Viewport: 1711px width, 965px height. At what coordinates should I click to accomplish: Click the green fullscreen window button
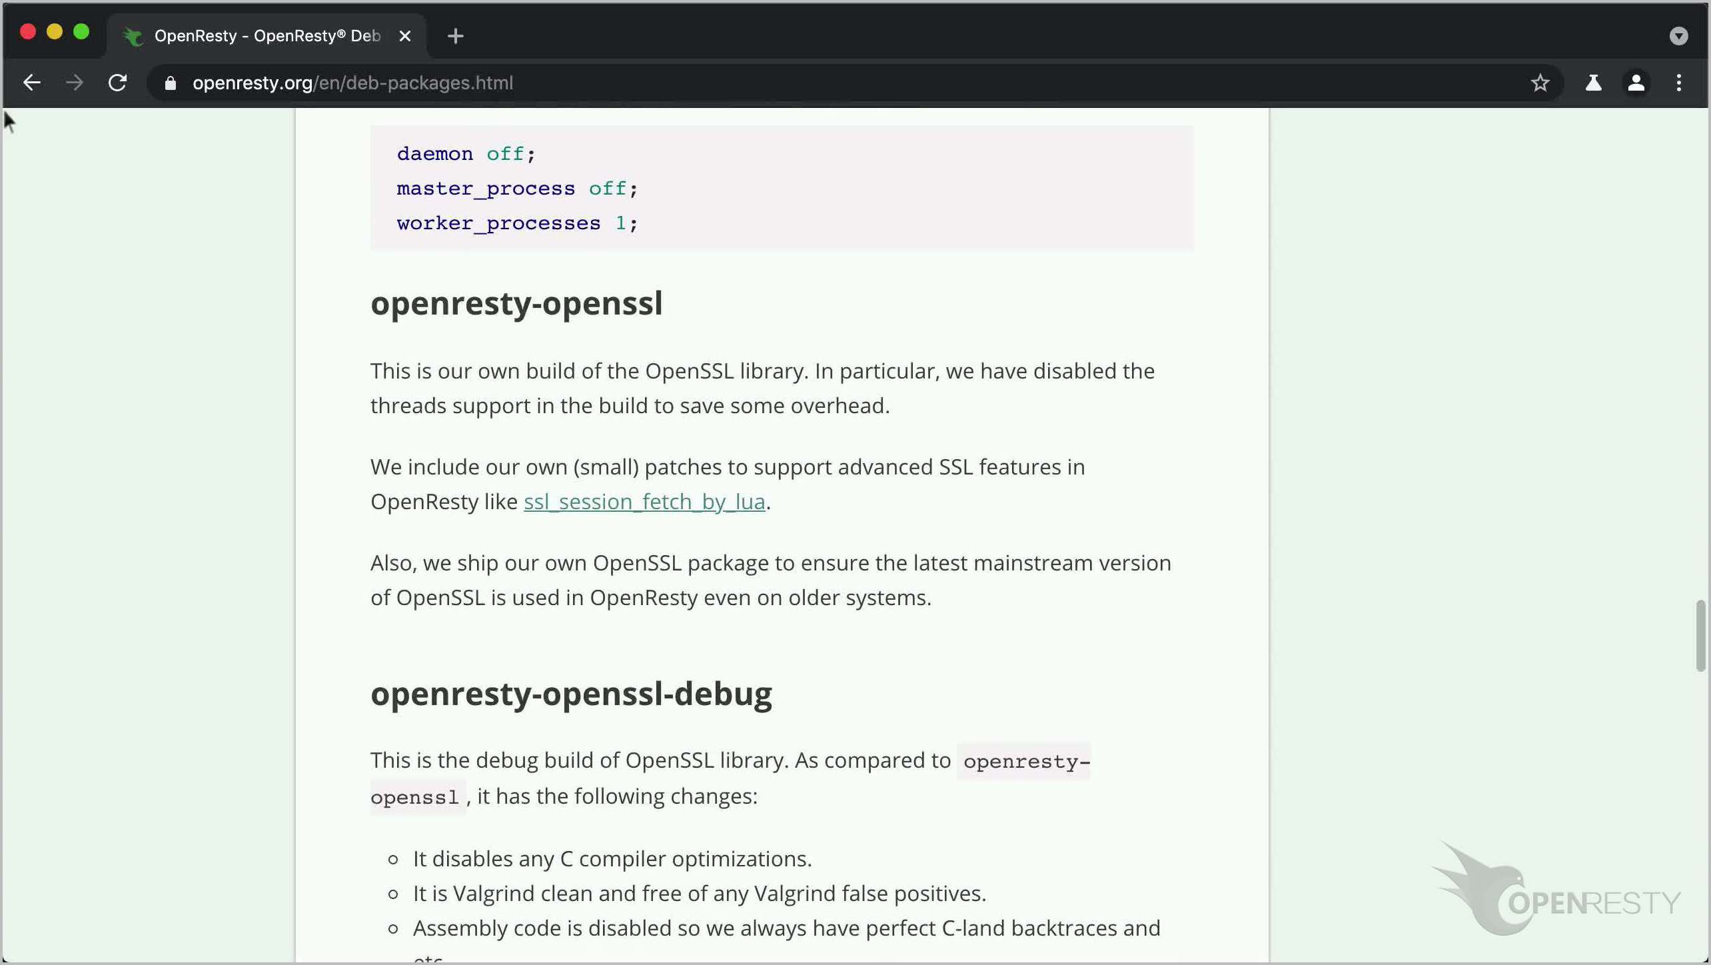pyautogui.click(x=81, y=32)
